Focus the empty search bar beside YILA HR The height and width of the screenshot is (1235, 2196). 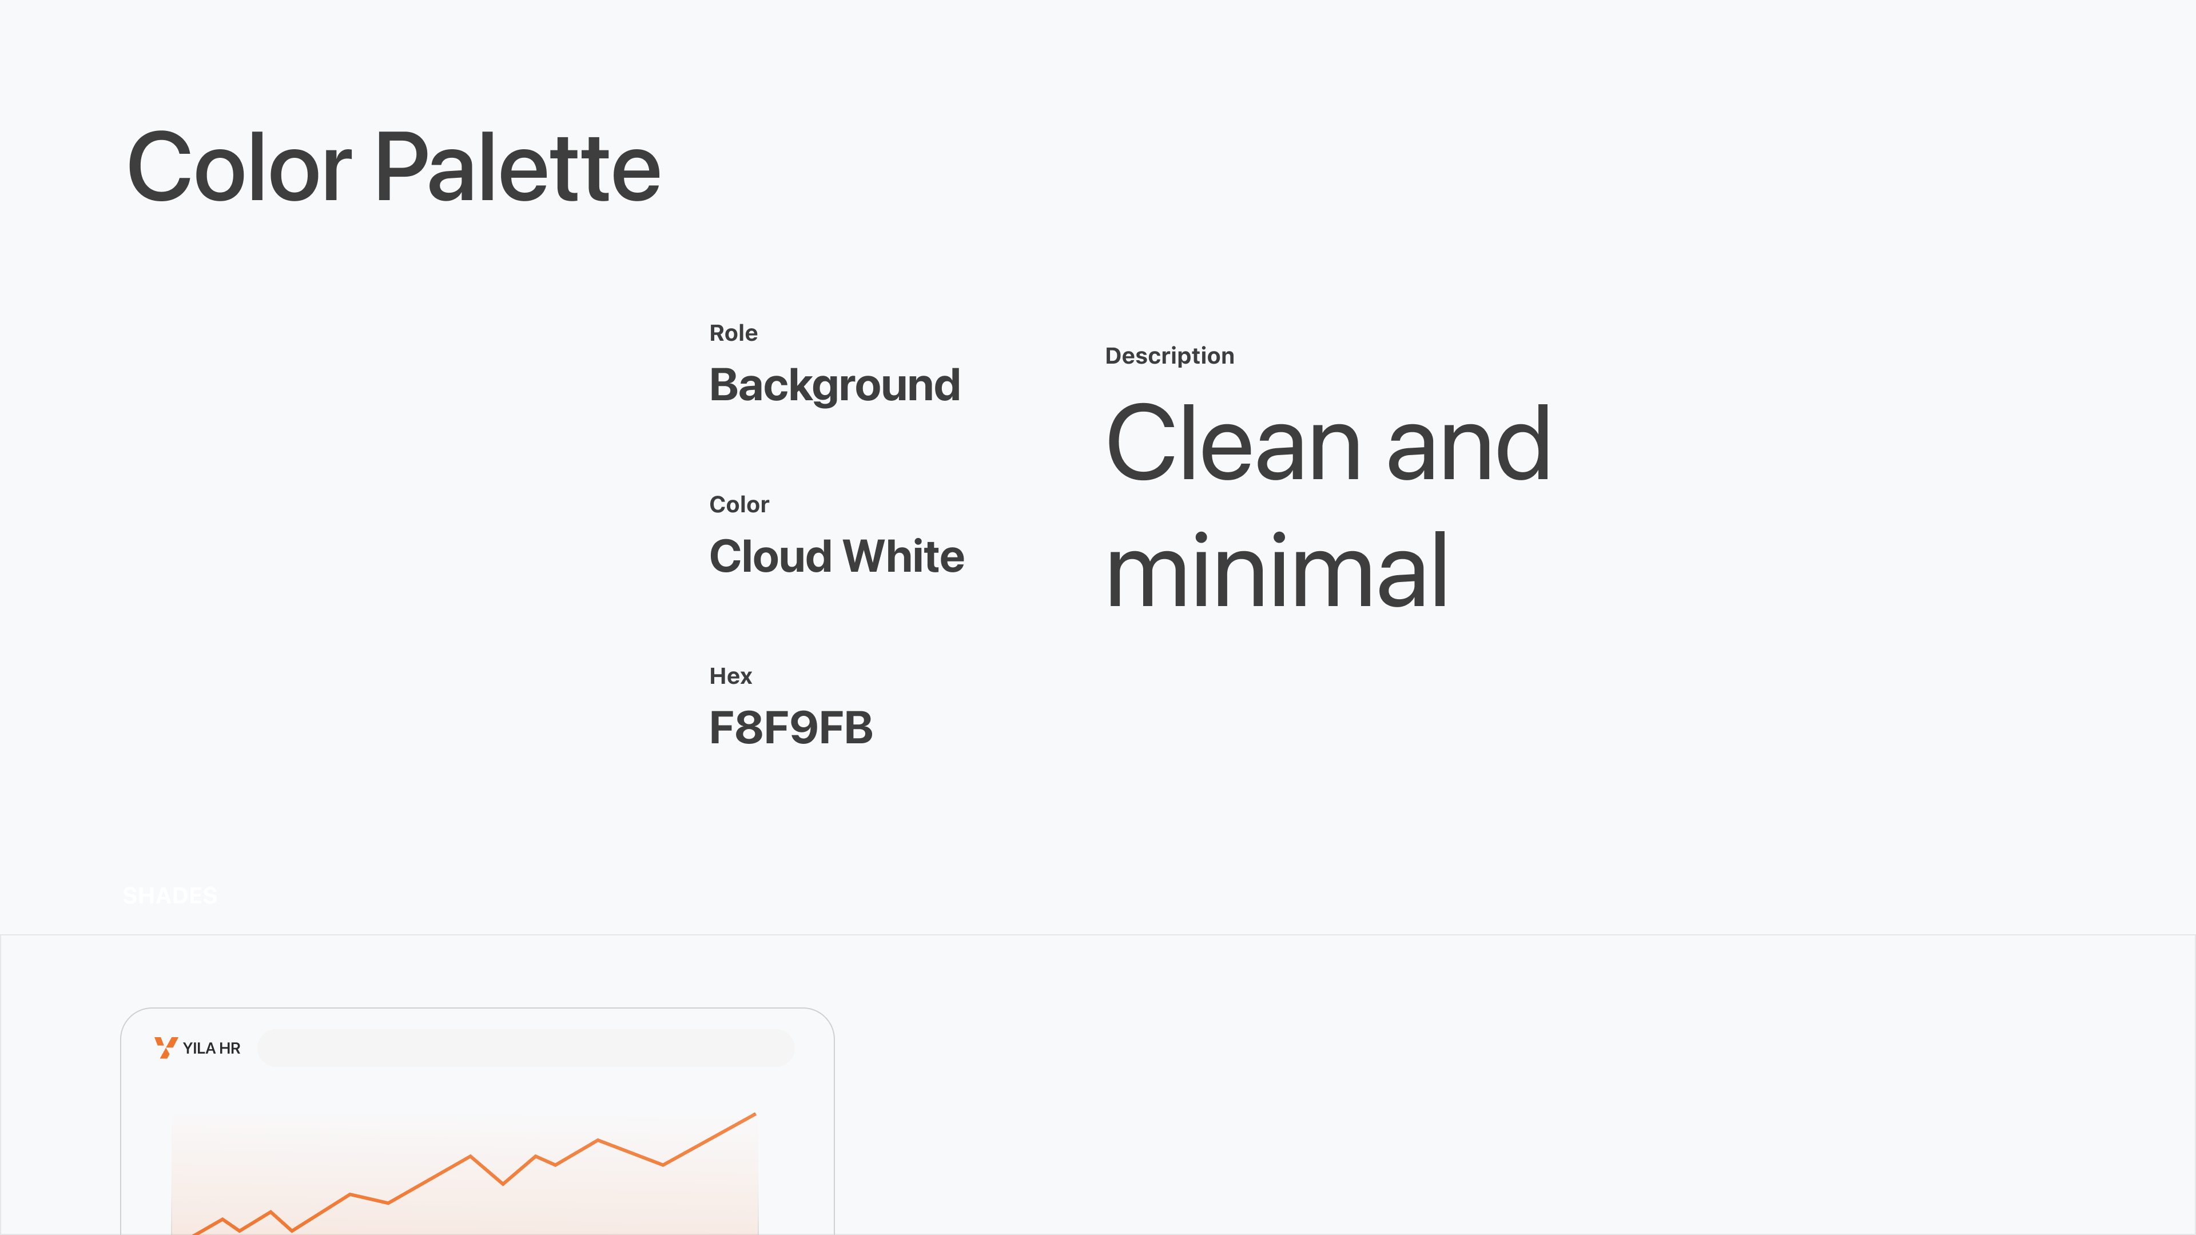click(x=525, y=1049)
